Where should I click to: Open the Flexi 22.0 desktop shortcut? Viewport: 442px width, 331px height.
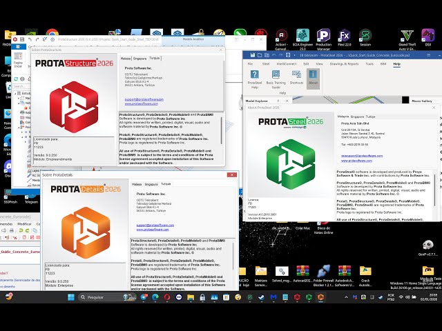click(344, 37)
